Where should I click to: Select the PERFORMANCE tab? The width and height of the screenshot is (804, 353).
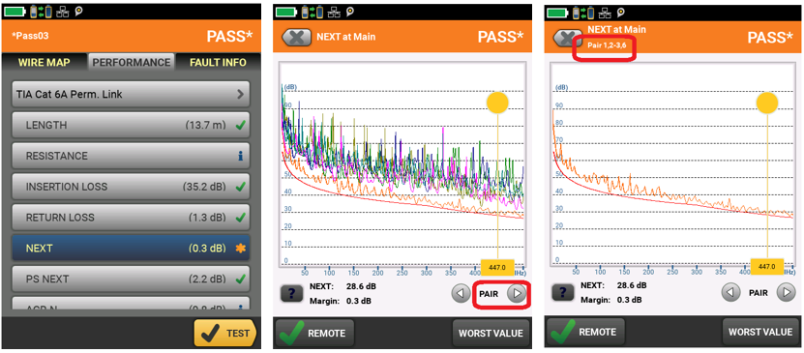coord(132,63)
